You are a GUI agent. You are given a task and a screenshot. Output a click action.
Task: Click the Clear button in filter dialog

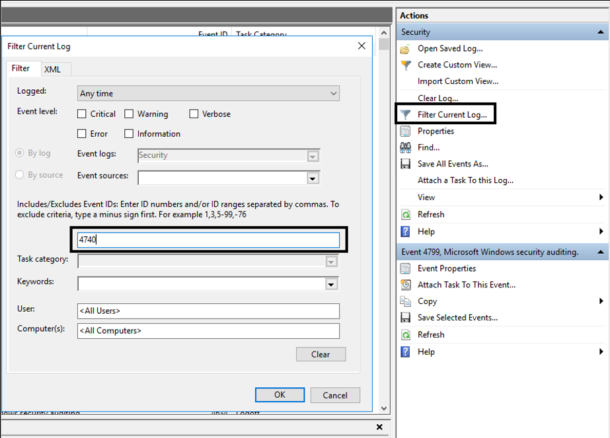pyautogui.click(x=321, y=354)
